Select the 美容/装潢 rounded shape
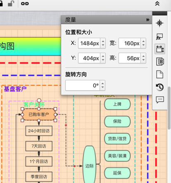The image size is (171, 183). (x=117, y=156)
